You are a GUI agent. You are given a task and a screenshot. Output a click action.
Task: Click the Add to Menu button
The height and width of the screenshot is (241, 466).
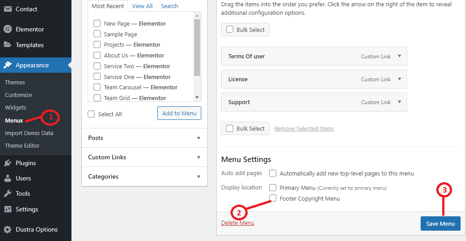[179, 113]
